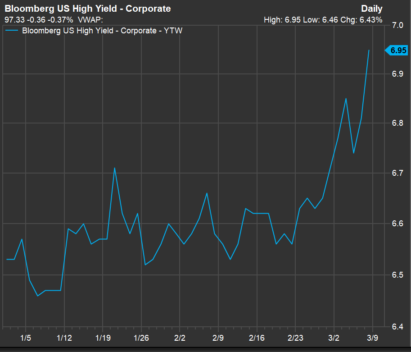Click the 2/9 date label
This screenshot has width=411, height=352.
(x=218, y=338)
